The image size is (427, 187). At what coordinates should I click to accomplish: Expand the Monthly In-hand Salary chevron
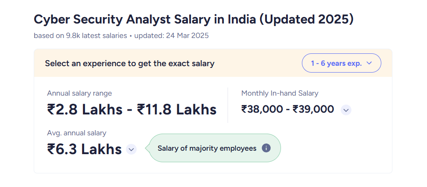pyautogui.click(x=346, y=110)
